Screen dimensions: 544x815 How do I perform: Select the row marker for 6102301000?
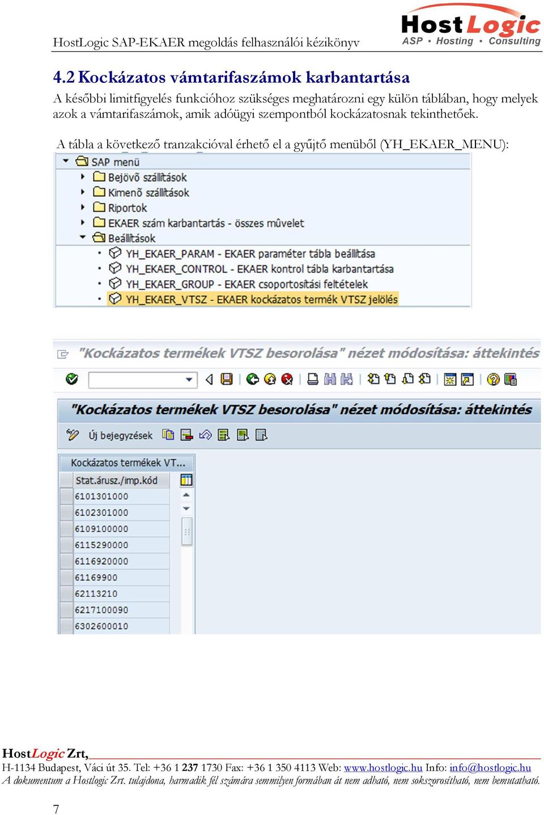pos(66,512)
